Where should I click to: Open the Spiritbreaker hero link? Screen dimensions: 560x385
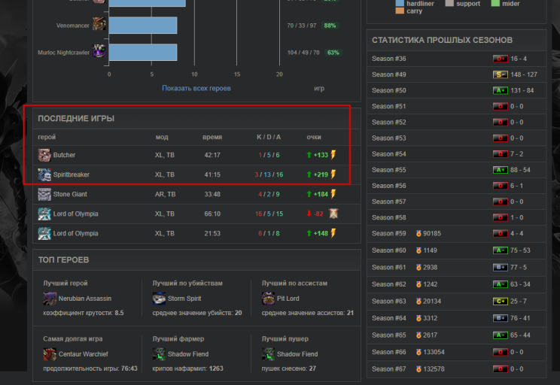[x=72, y=175]
